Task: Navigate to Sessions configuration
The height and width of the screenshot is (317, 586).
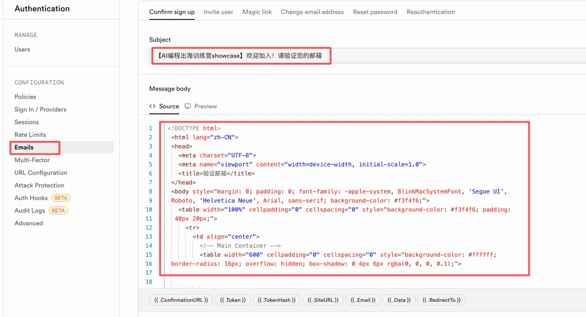Action: point(27,122)
